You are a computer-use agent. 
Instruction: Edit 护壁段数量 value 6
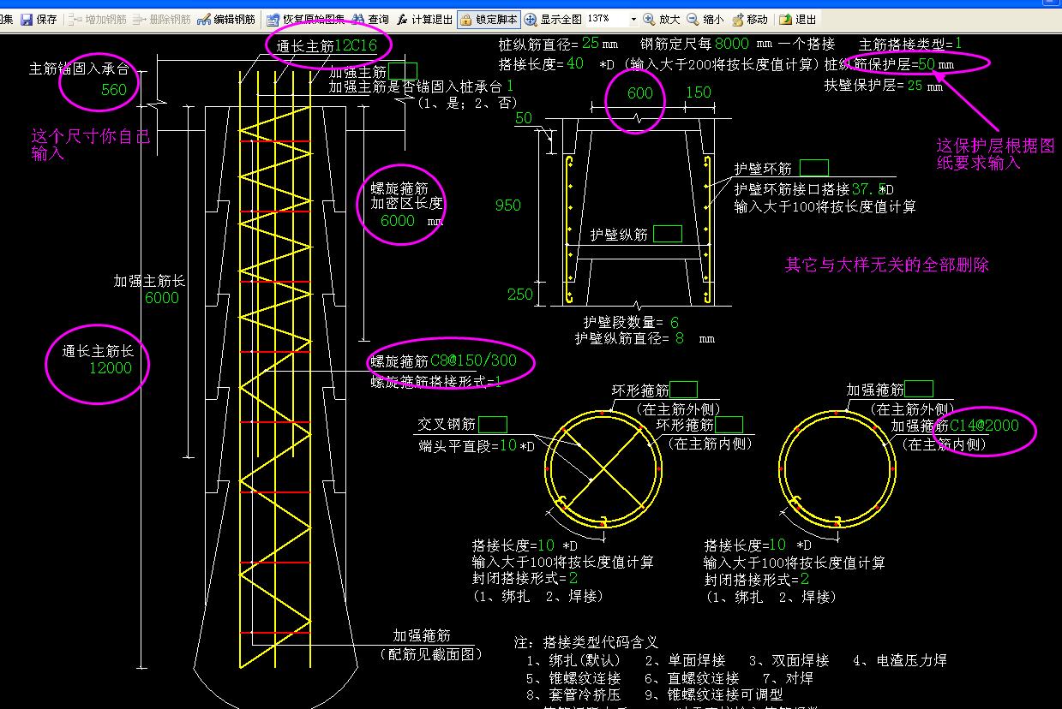[x=675, y=322]
